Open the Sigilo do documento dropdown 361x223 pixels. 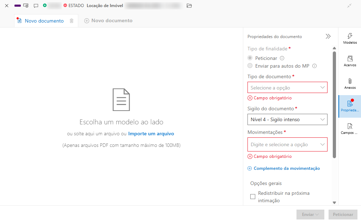point(287,119)
